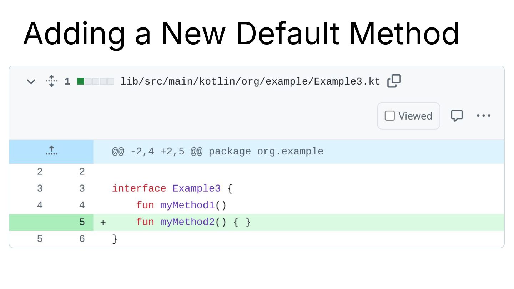Open the three-dot file options menu
The width and height of the screenshot is (514, 289).
[484, 116]
